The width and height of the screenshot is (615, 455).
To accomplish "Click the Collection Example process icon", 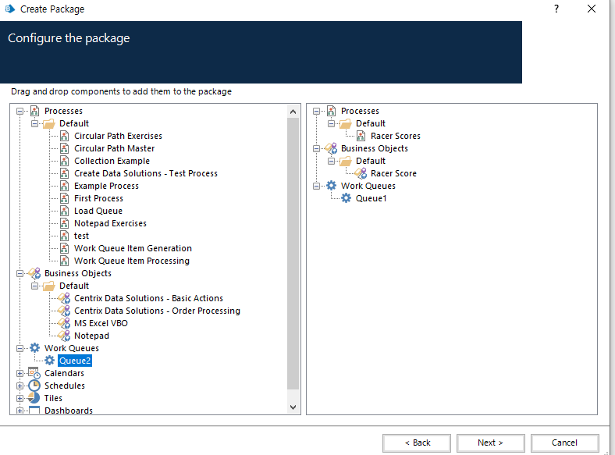I will pyautogui.click(x=65, y=162).
